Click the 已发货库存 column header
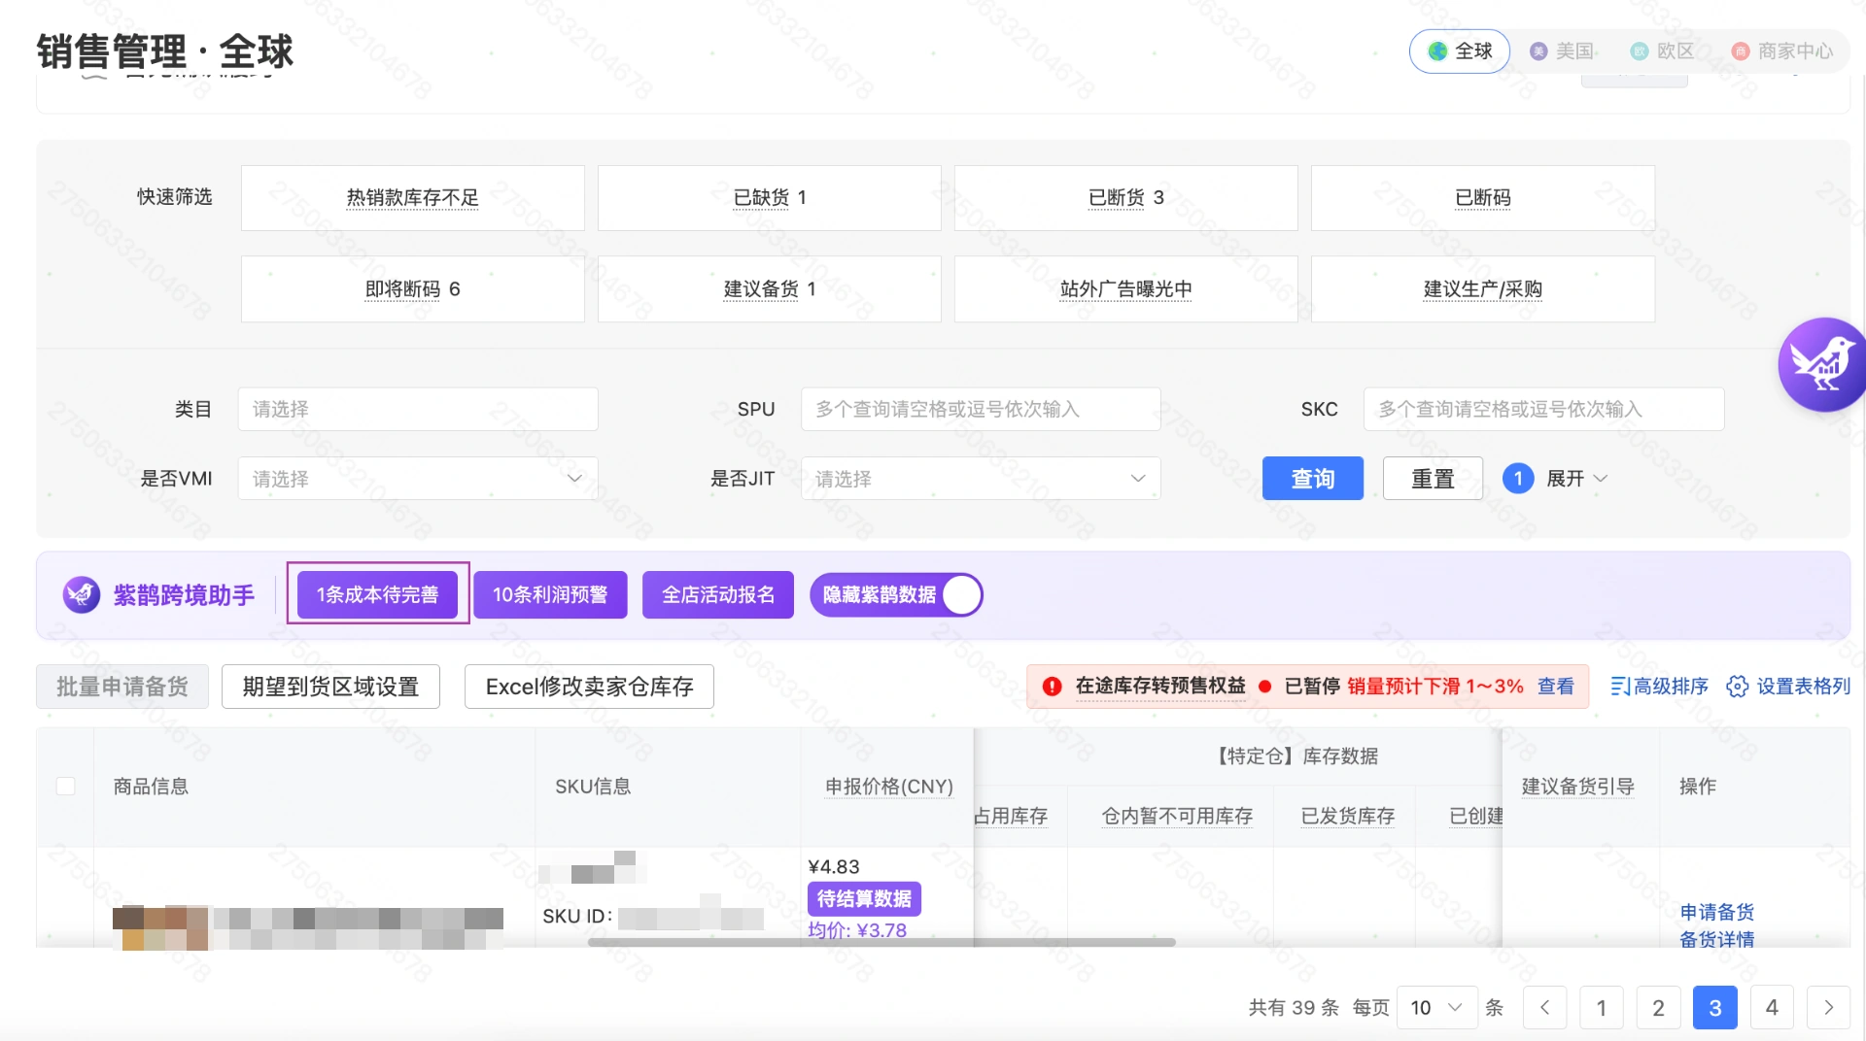This screenshot has height=1041, width=1866. tap(1348, 817)
